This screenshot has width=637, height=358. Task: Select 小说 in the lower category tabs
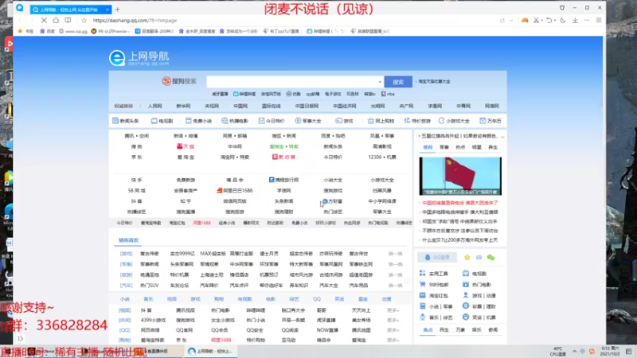click(x=125, y=299)
